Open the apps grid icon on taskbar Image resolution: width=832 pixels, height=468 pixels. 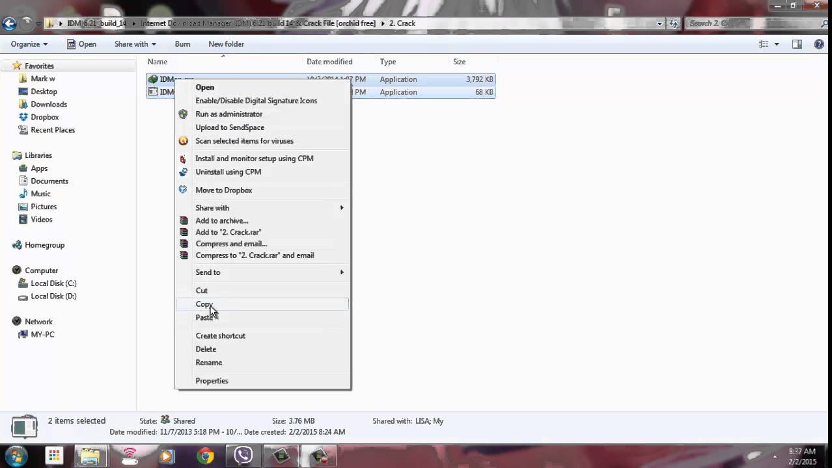pos(55,456)
